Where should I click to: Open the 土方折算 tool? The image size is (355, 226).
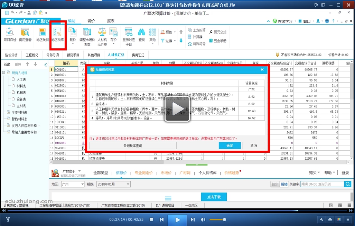197,30
